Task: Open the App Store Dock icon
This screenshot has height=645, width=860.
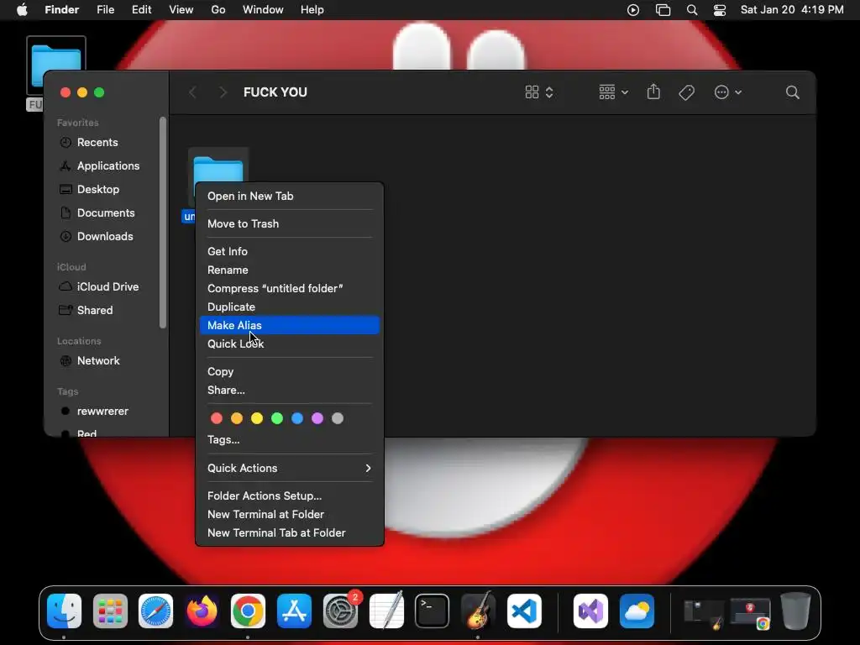Action: [294, 611]
